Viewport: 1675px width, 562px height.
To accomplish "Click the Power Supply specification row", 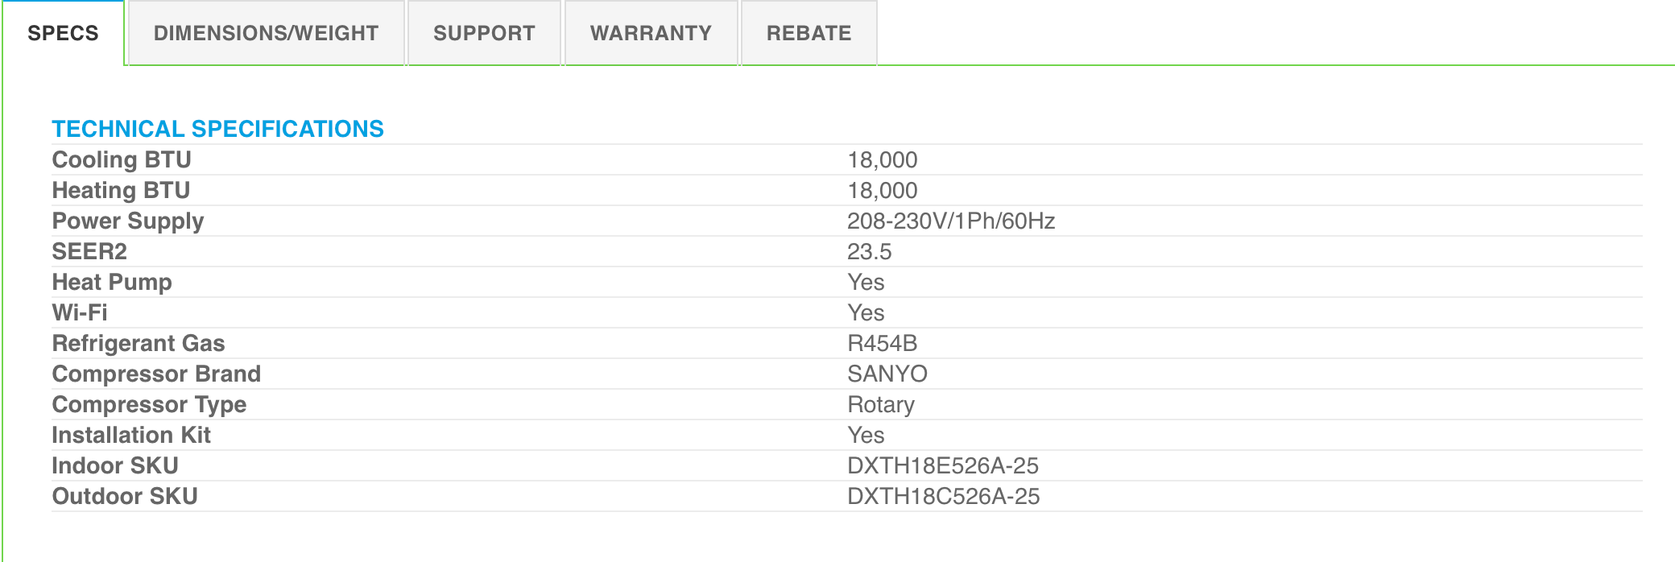I will tap(128, 221).
